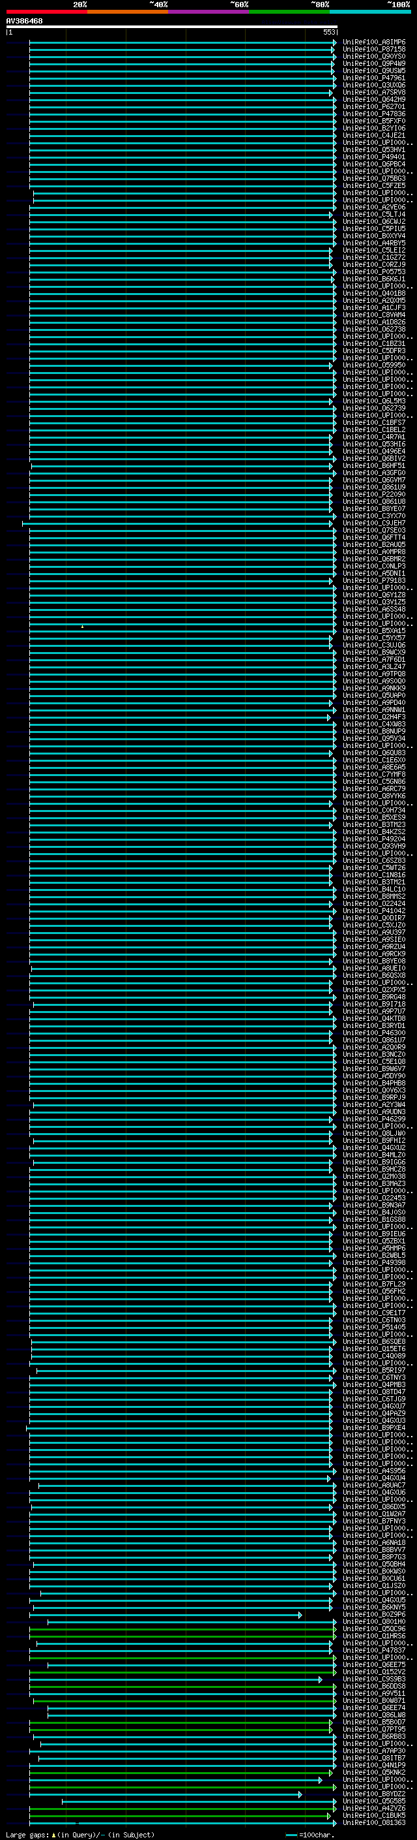This screenshot has width=417, height=1840.
Task: Click the UniRef100_C4JE21 entry
Action: pos(374,135)
